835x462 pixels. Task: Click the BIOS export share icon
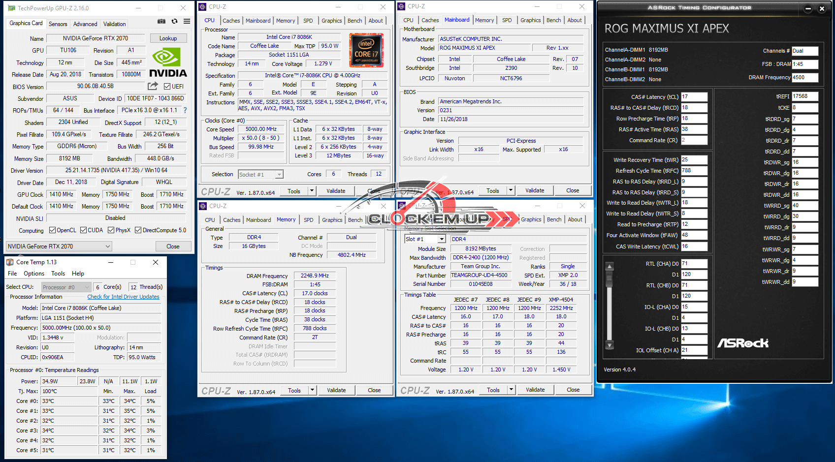[153, 86]
